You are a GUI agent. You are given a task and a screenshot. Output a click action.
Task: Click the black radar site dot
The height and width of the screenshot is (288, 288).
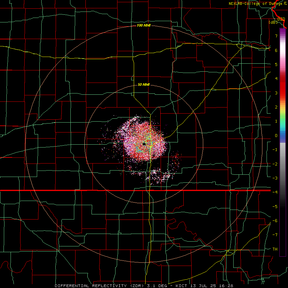pos(144,144)
